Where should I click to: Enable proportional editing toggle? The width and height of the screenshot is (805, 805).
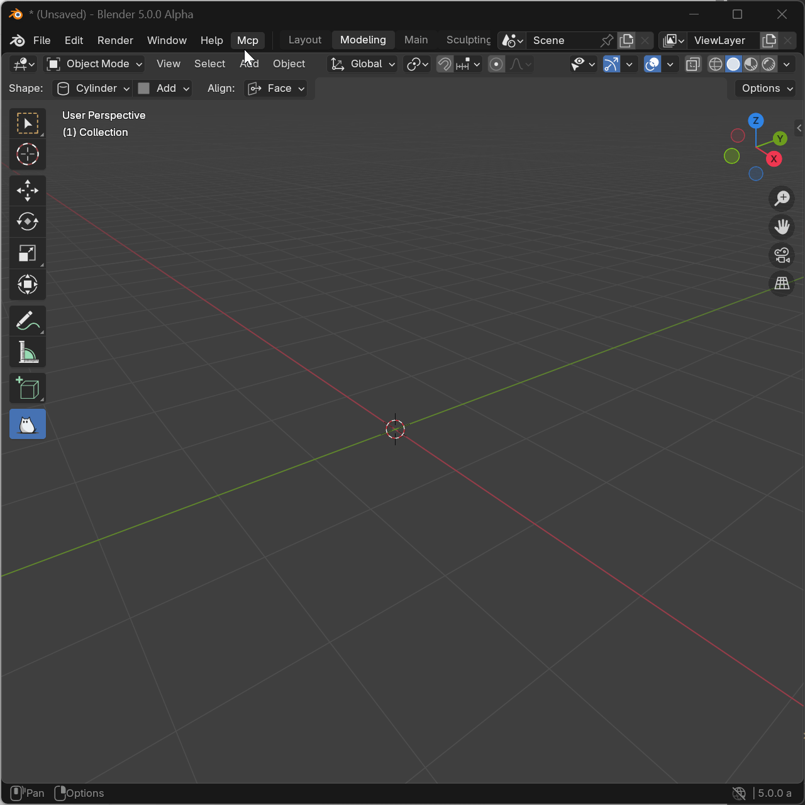(x=496, y=64)
